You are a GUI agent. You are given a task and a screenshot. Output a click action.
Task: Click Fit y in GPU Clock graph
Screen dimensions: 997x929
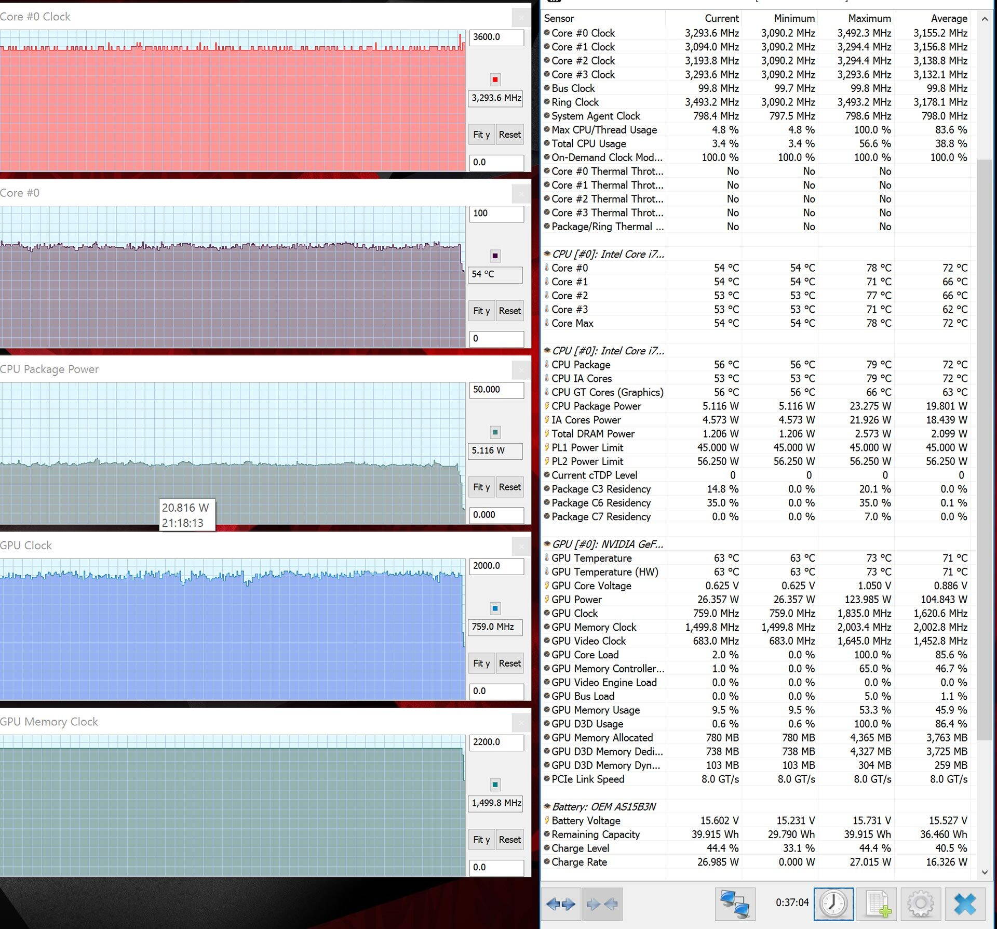coord(481,663)
